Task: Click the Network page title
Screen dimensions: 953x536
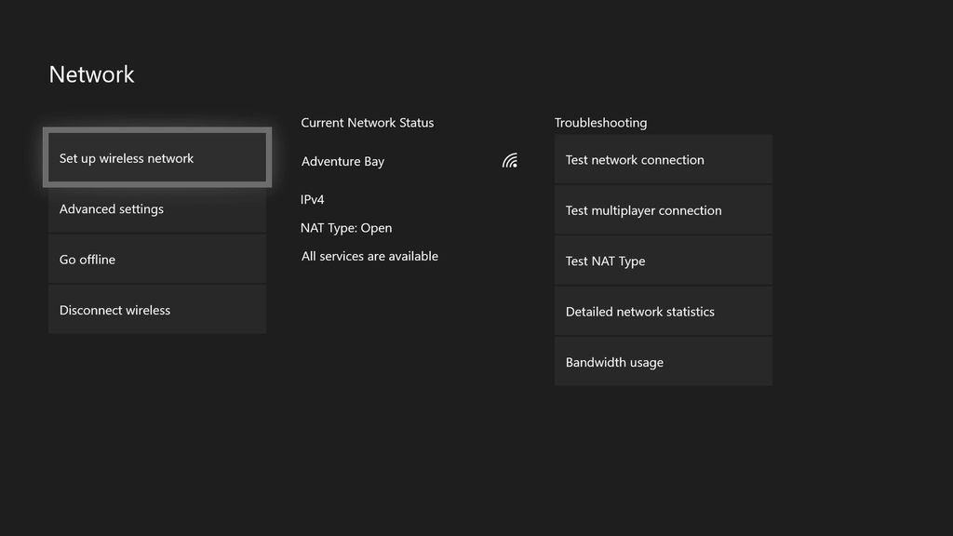Action: click(91, 74)
